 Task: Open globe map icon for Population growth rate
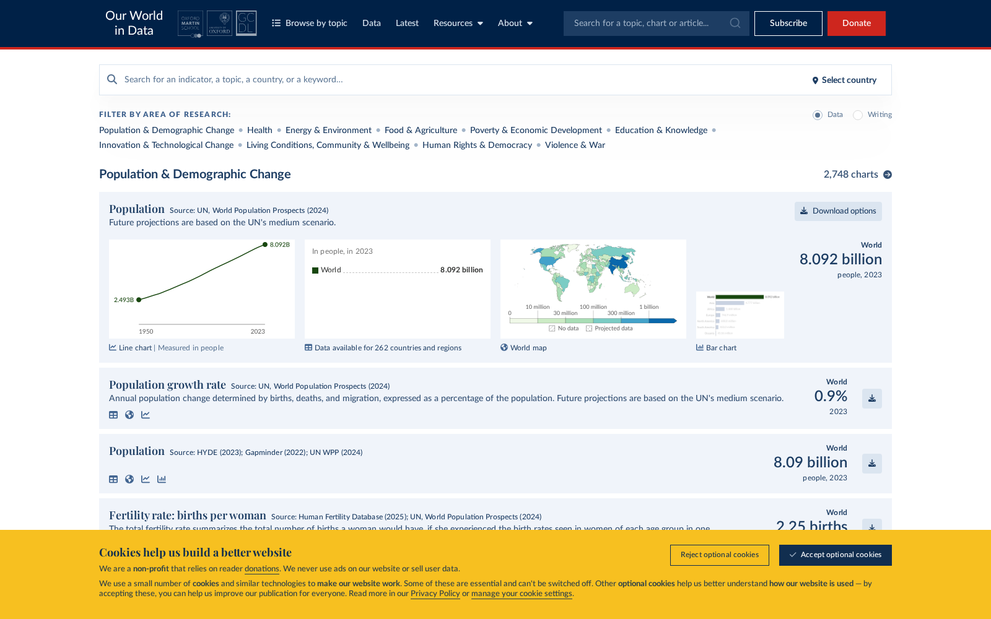point(129,415)
